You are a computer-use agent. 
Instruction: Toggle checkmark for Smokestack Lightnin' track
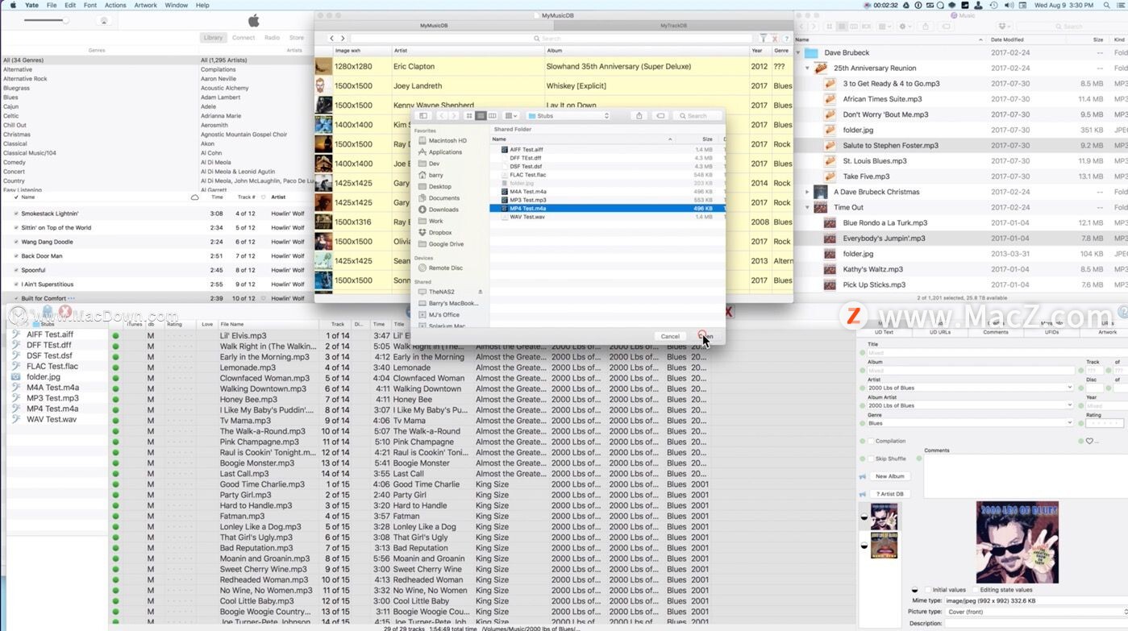click(x=16, y=214)
